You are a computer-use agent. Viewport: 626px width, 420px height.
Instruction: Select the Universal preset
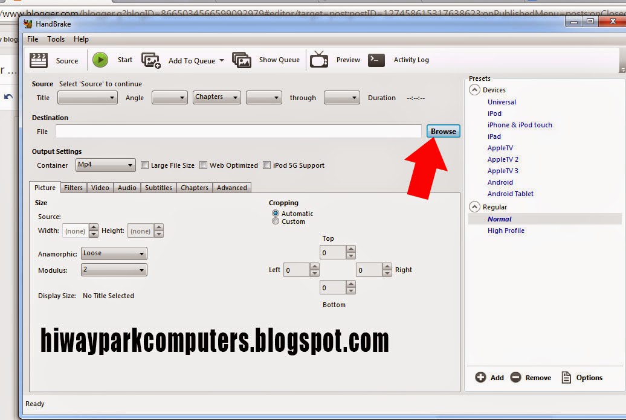[502, 102]
